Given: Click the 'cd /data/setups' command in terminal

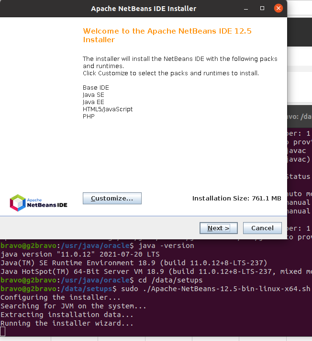Looking at the screenshot, I should [x=170, y=280].
